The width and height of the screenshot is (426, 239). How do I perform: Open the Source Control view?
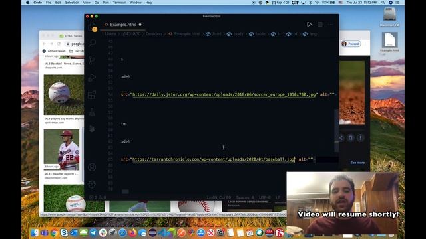(x=92, y=60)
